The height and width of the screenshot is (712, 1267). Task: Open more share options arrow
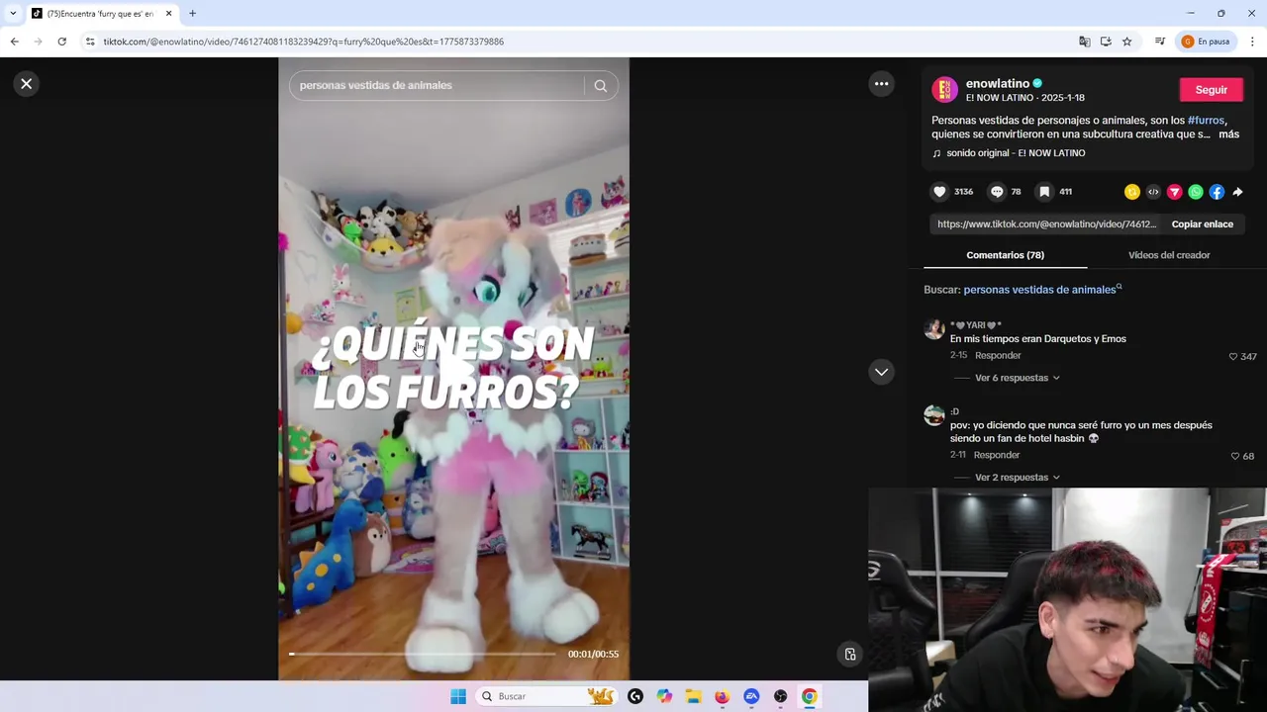[1237, 192]
